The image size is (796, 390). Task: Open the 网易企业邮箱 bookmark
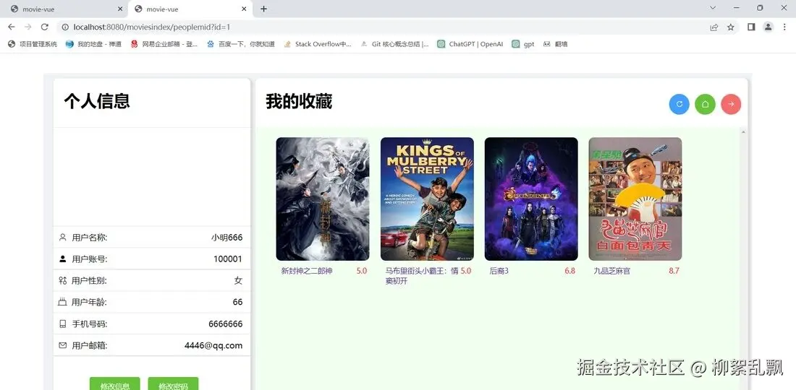pyautogui.click(x=164, y=44)
